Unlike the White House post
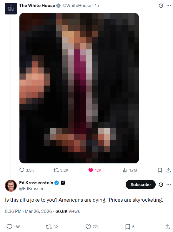This screenshot has width=173, height=232. 95,170
